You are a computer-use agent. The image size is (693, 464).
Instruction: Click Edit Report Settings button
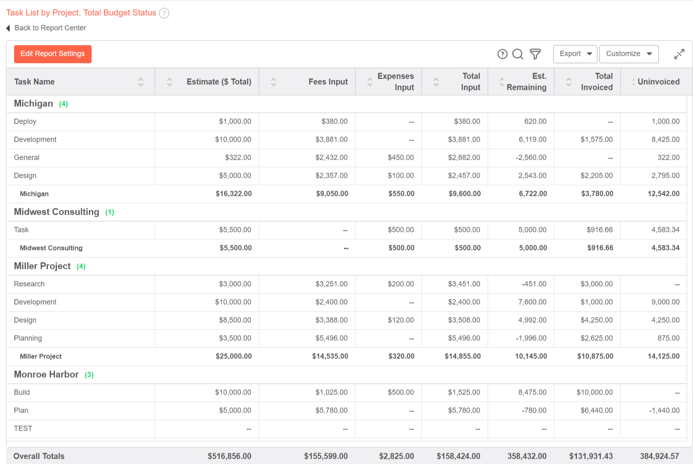click(53, 54)
